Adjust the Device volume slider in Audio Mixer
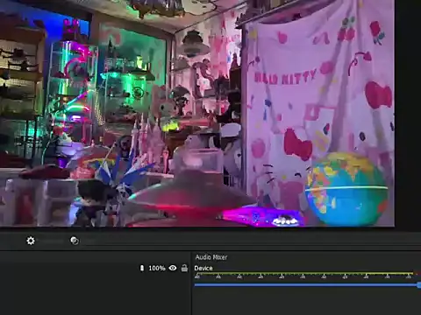Screen dimensions: 421x315 coord(308,285)
